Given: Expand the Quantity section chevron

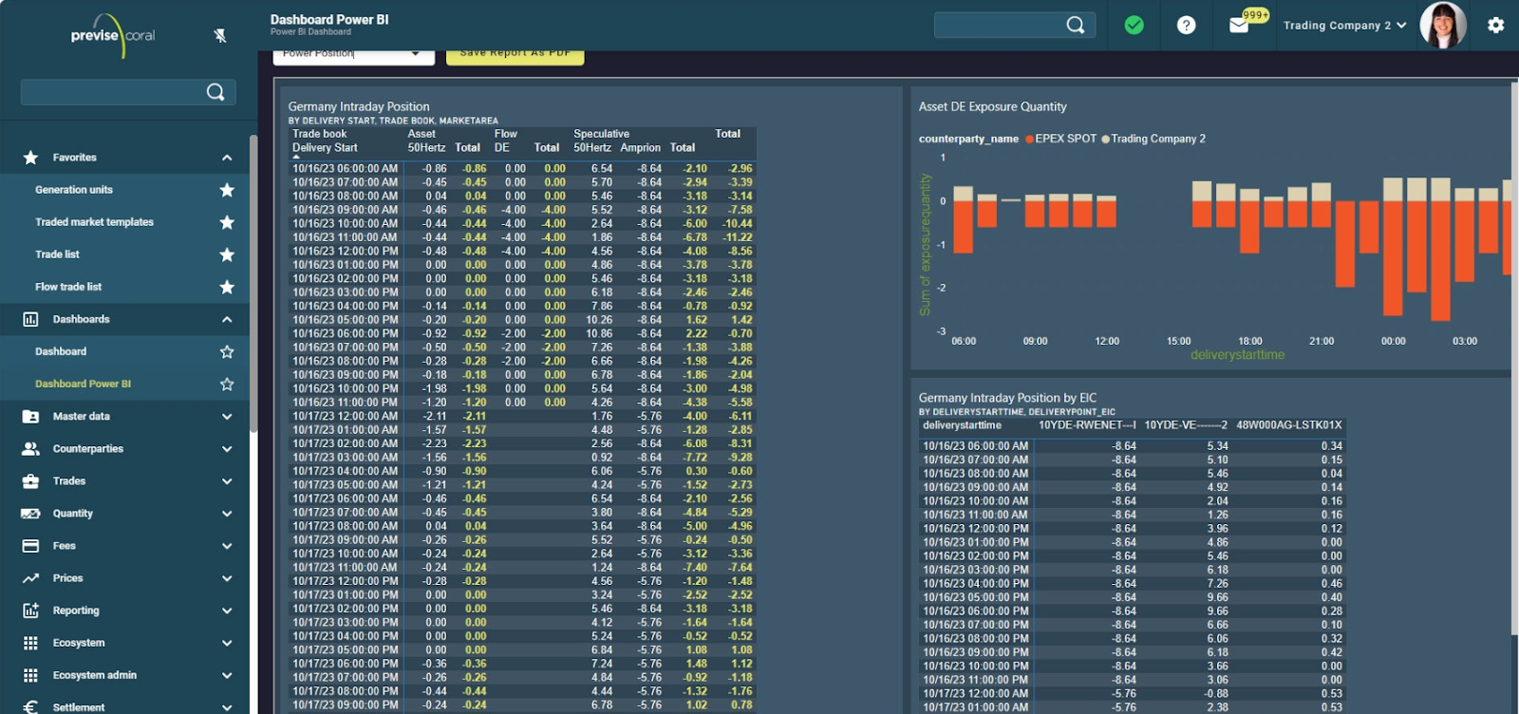Looking at the screenshot, I should 227,514.
